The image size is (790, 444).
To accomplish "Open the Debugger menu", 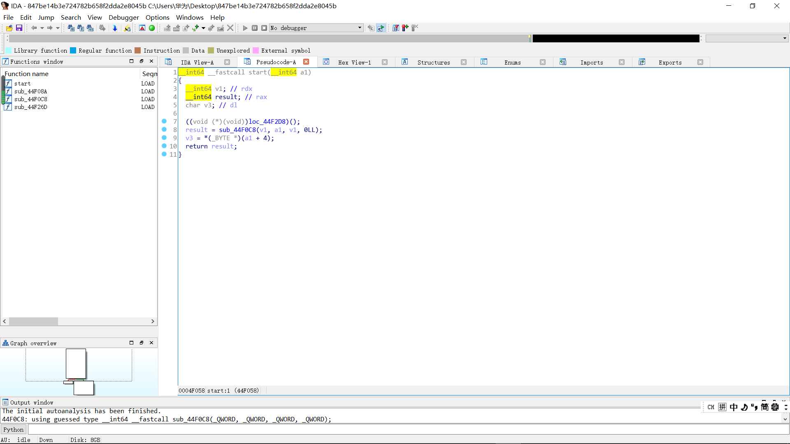I will pos(123,17).
